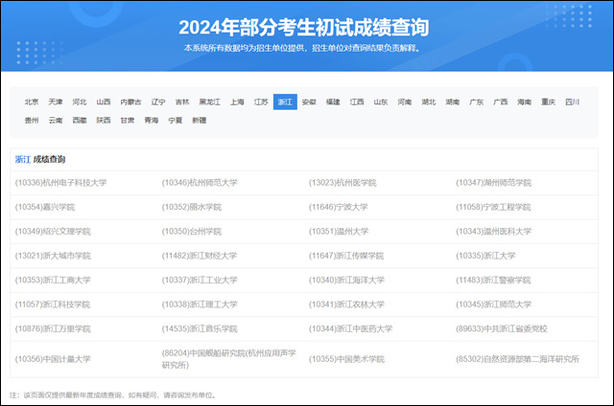Select the 天津 province tab
The image size is (614, 406).
coord(56,102)
